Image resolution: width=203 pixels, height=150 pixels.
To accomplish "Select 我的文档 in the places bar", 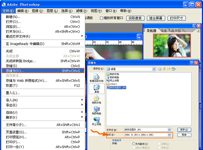I will point(96,100).
